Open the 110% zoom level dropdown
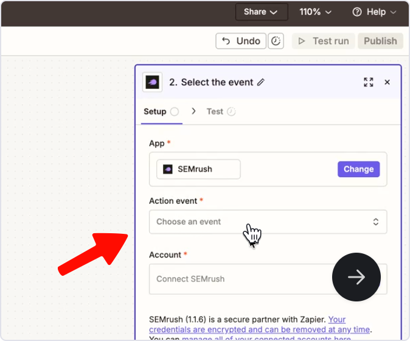This screenshot has height=341, width=410. tap(315, 12)
